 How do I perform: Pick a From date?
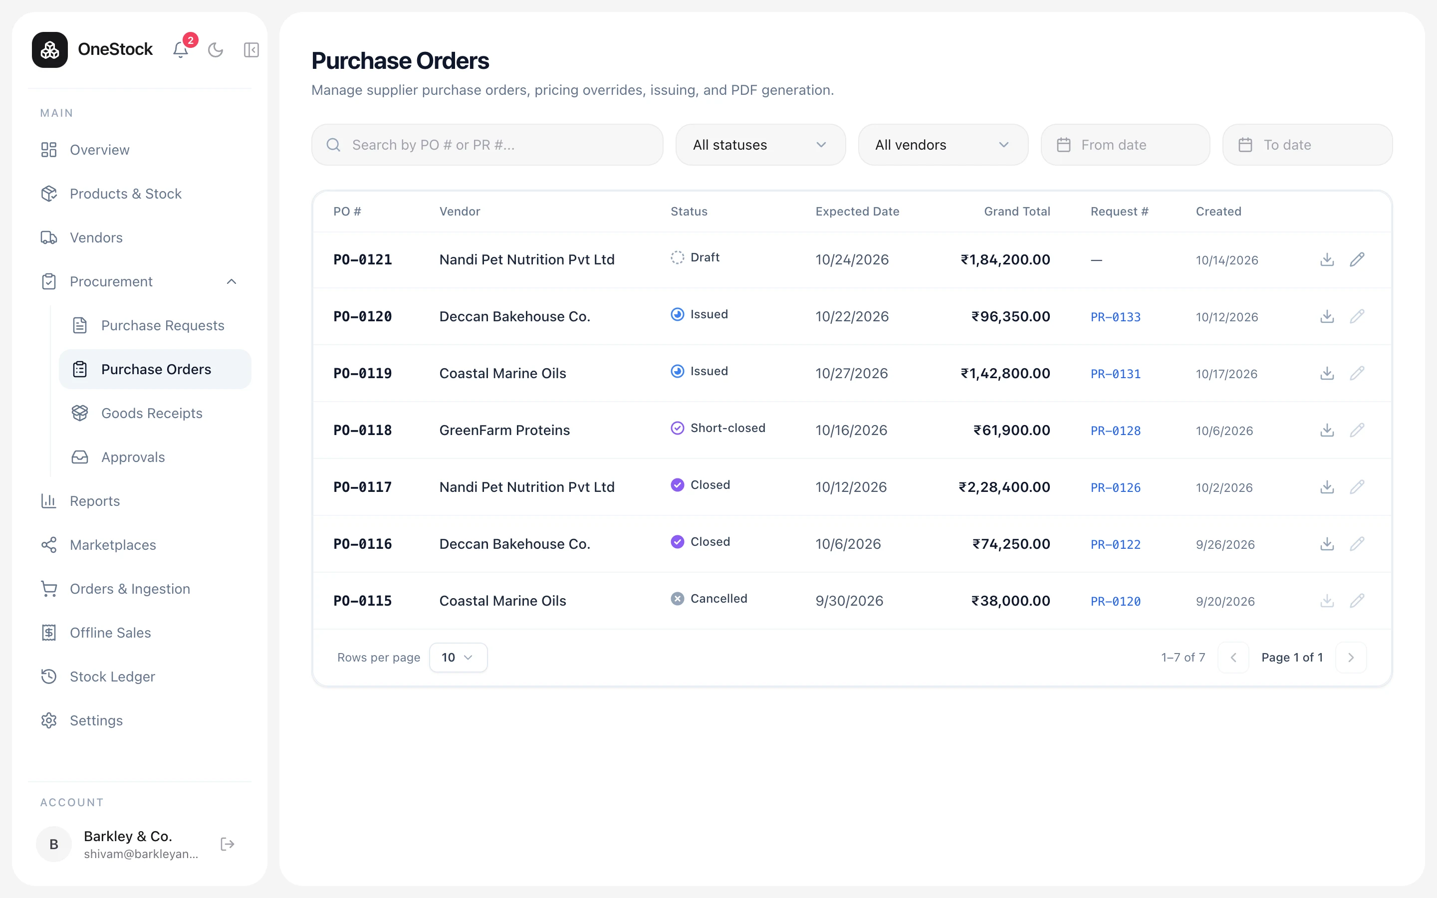[1125, 145]
